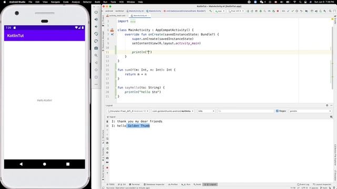Click the emulator sidebar Back triangle icon

(x=96, y=62)
